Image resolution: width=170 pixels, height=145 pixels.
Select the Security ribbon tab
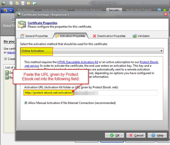(114, 10)
